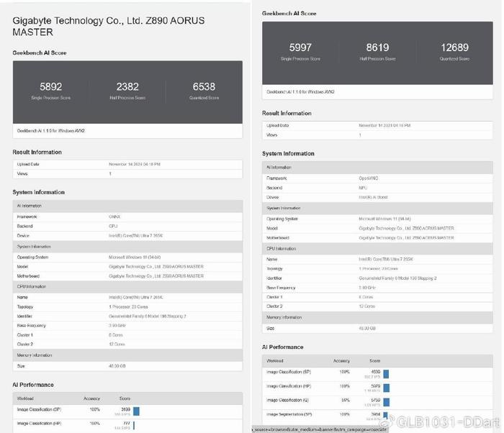Click the CPU backend value

pyautogui.click(x=113, y=226)
